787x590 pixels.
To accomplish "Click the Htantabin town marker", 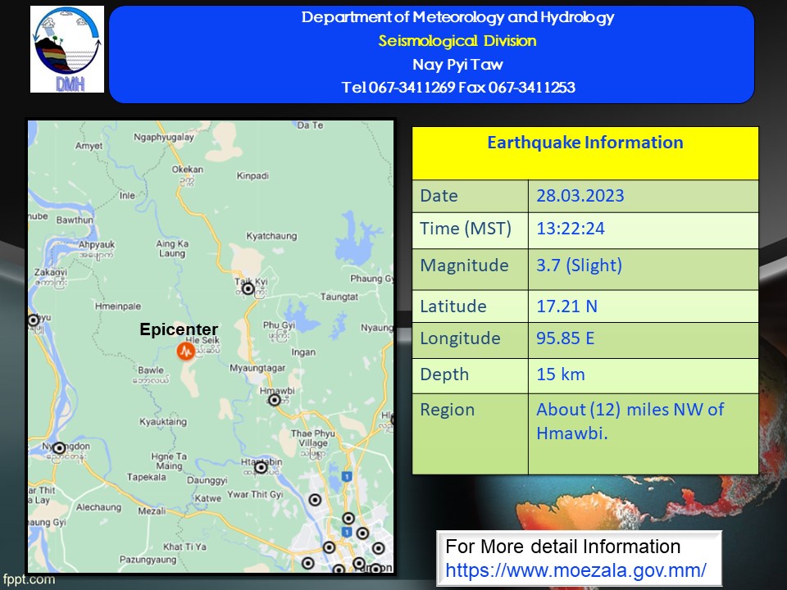I will [x=261, y=467].
